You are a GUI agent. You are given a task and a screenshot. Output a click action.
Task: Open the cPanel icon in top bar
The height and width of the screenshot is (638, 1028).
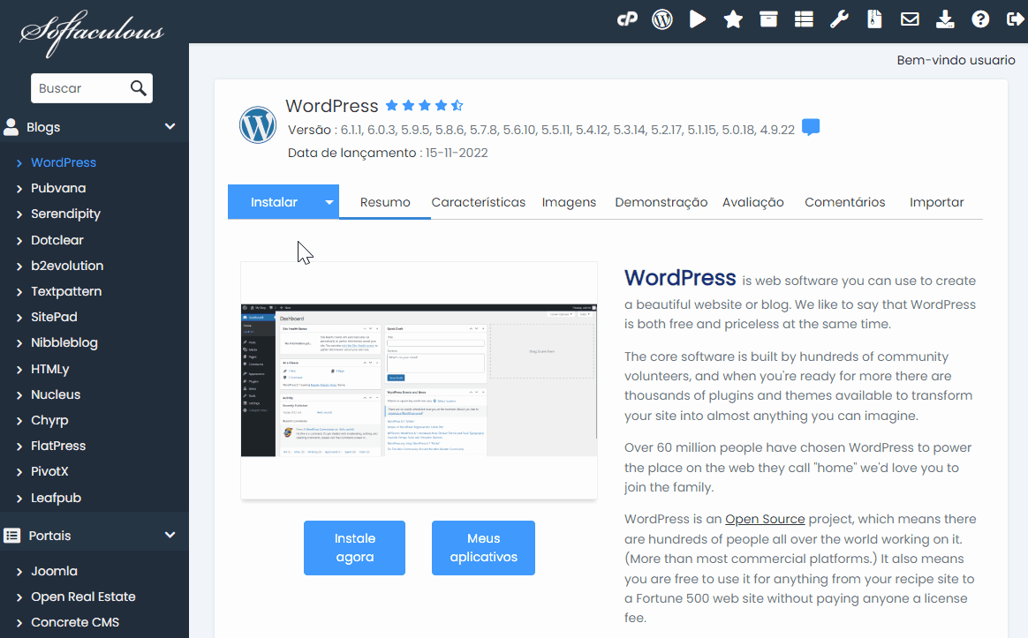(627, 19)
